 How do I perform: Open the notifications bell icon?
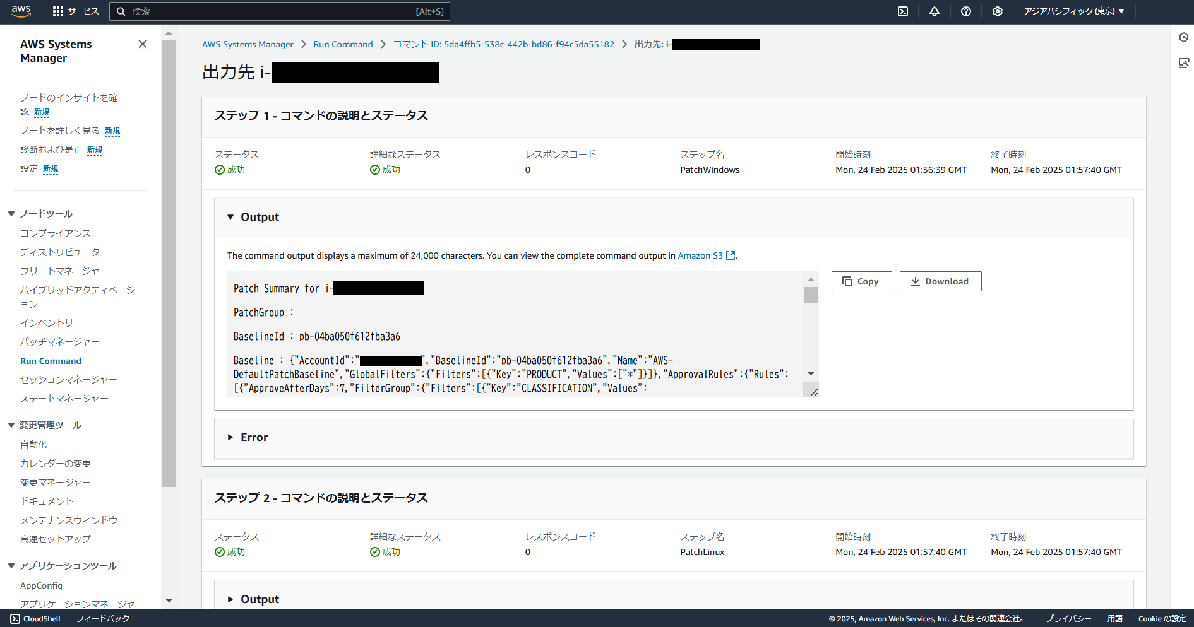pos(934,11)
